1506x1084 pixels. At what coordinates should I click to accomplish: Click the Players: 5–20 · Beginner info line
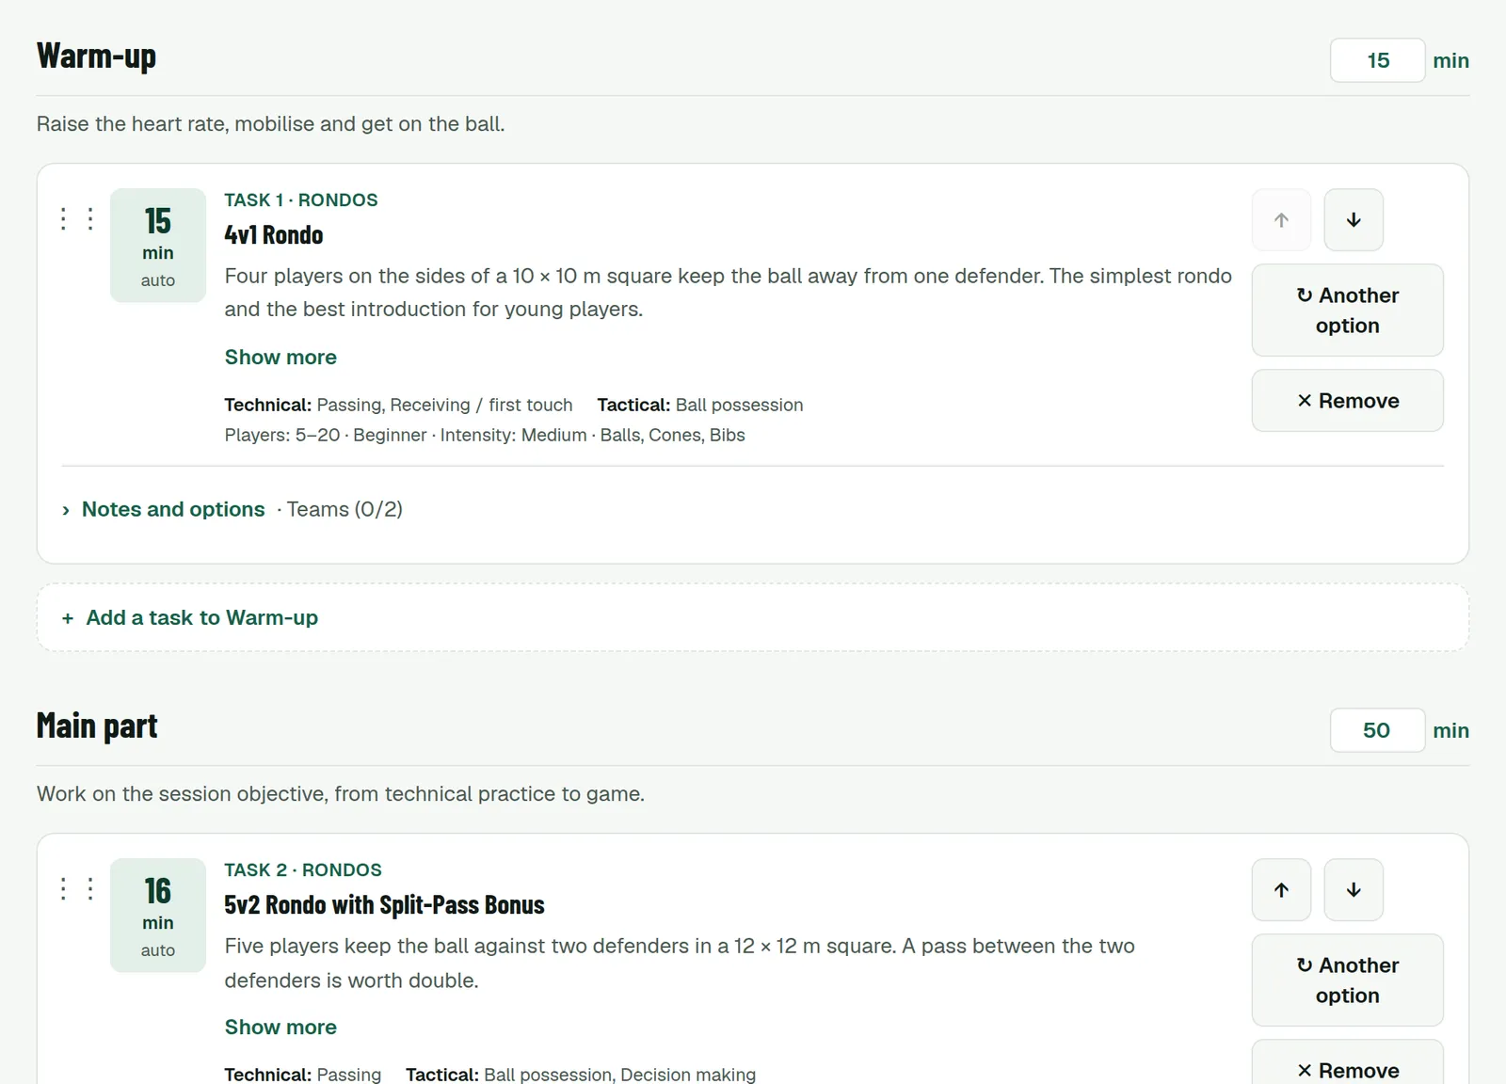[x=485, y=436]
